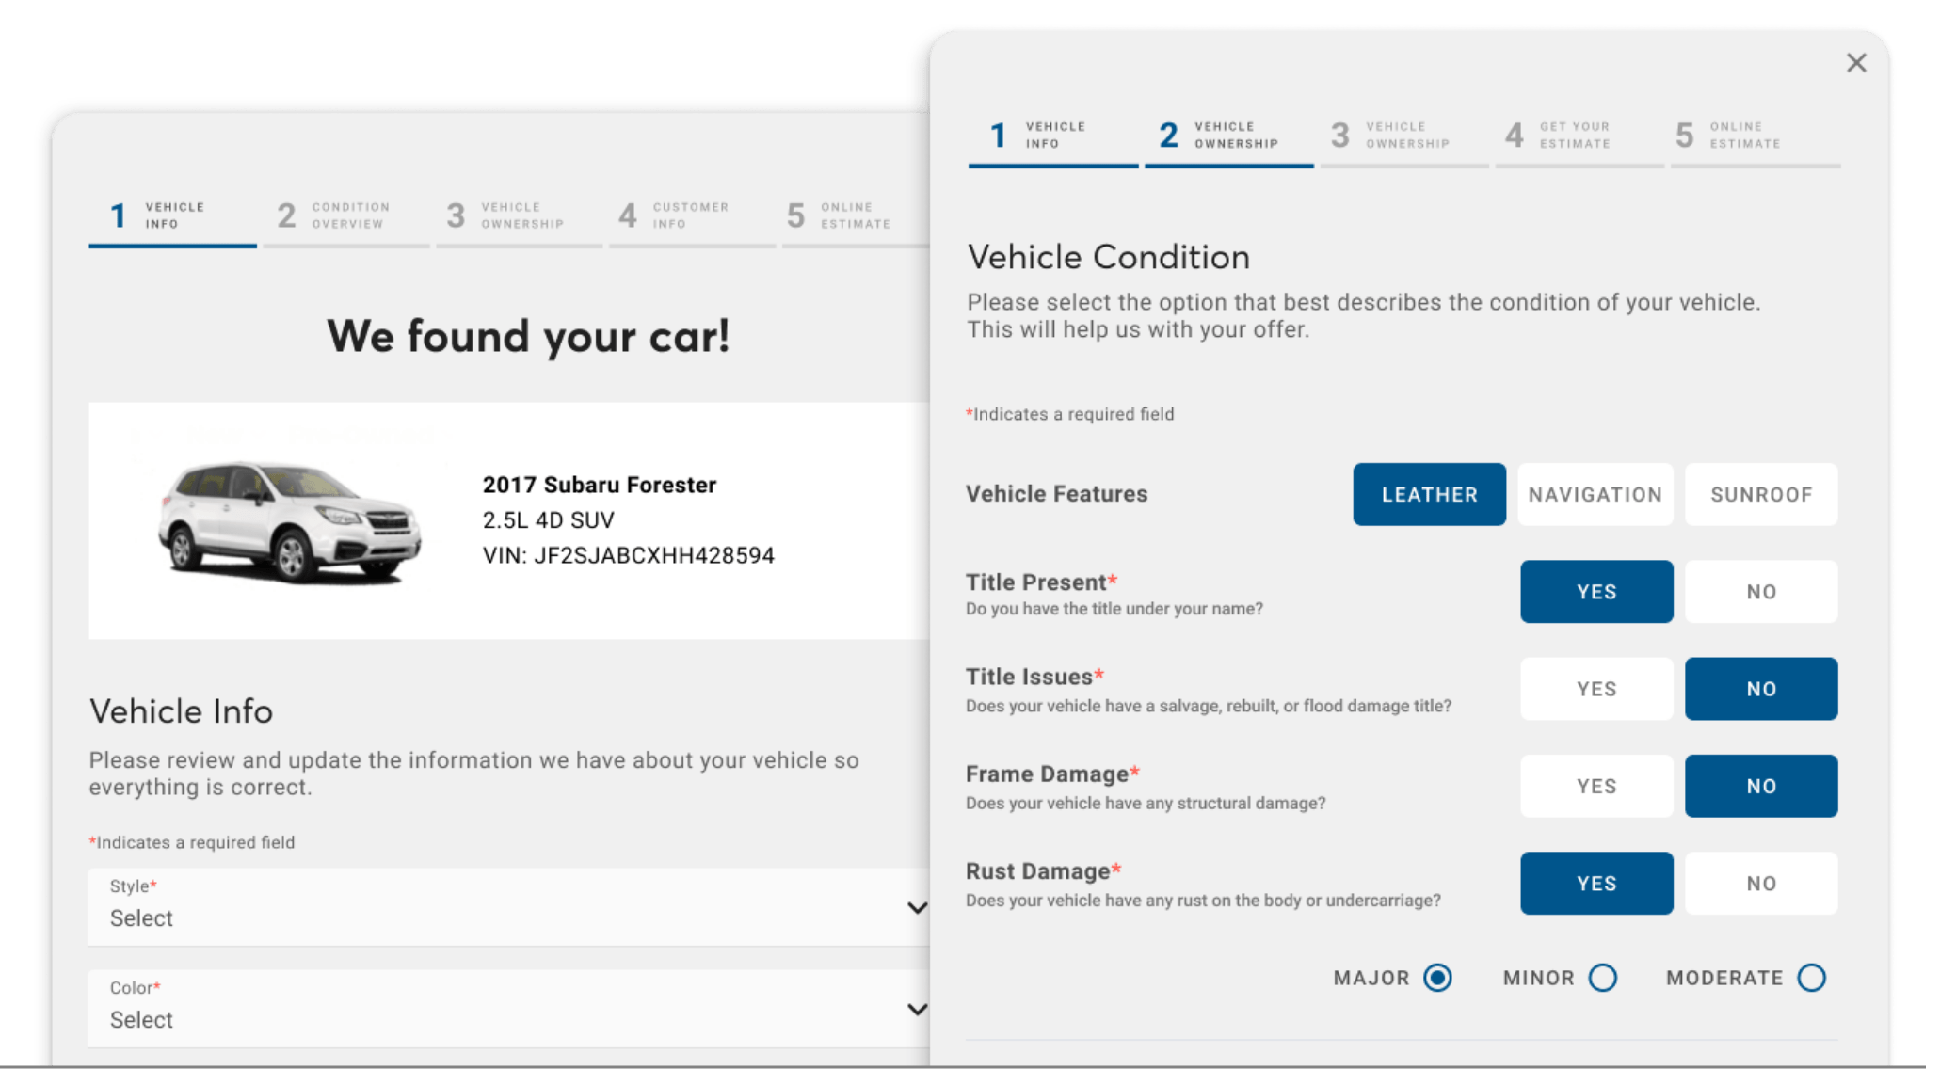Expand the Style dropdown arrow
The width and height of the screenshot is (1940, 1069).
pyautogui.click(x=916, y=907)
